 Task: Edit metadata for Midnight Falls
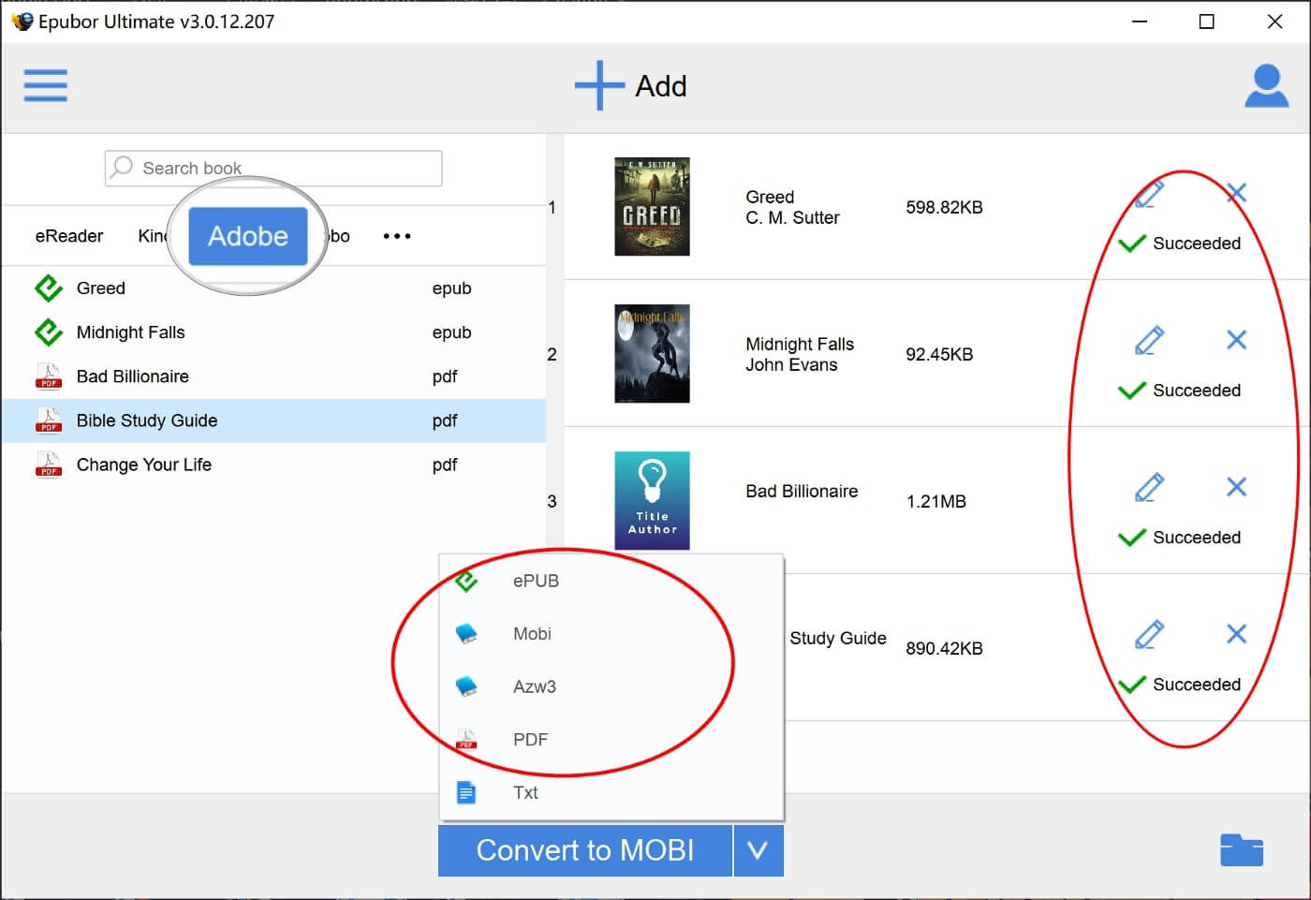[1149, 340]
